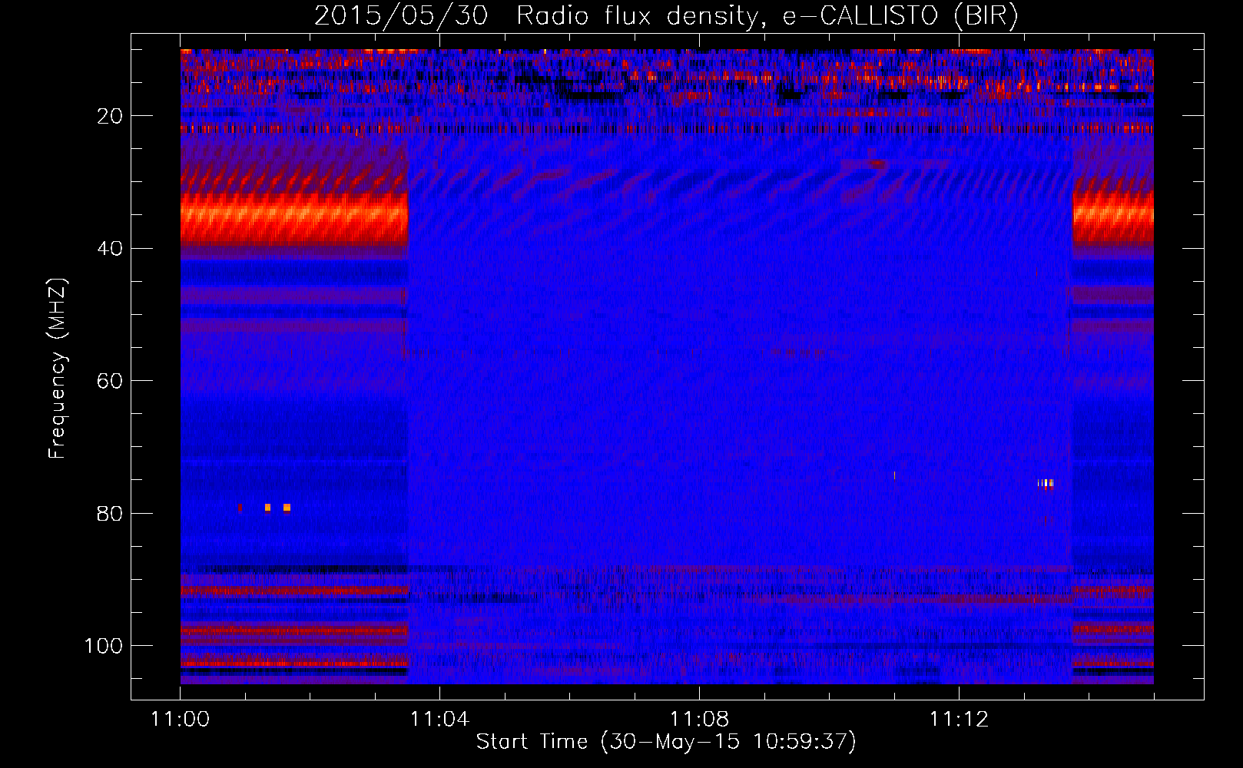Click the time tick label '11:12'
Image resolution: width=1243 pixels, height=768 pixels.
(x=959, y=719)
